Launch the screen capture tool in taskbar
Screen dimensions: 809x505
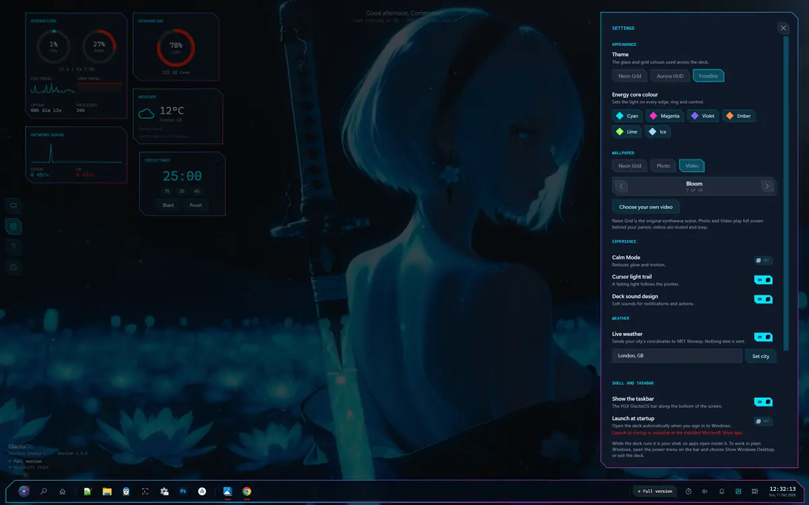[x=145, y=492]
